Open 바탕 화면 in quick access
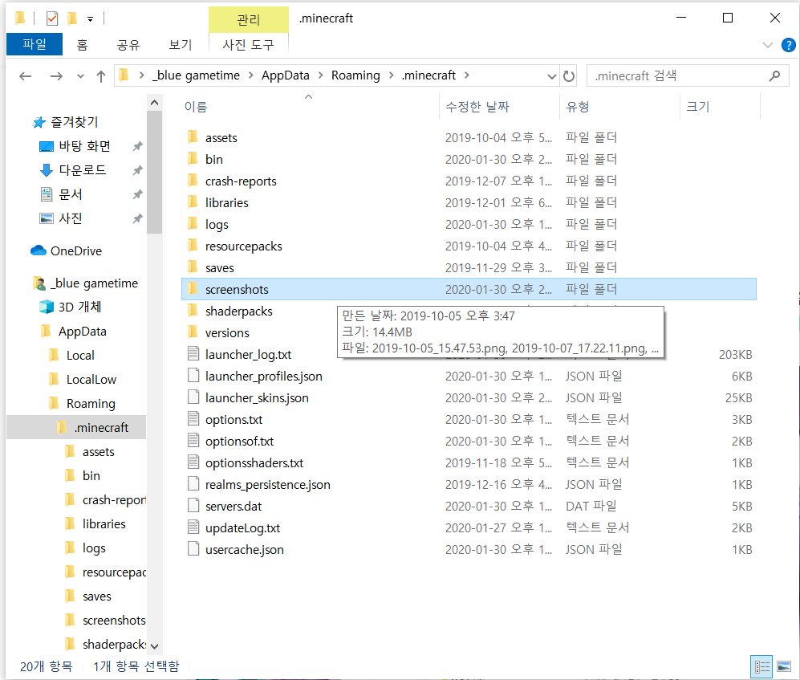This screenshot has width=800, height=680. coord(84,146)
